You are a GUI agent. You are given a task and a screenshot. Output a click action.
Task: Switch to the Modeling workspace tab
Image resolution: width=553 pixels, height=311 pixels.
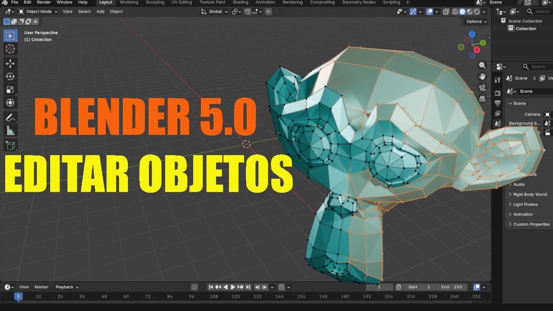point(129,2)
